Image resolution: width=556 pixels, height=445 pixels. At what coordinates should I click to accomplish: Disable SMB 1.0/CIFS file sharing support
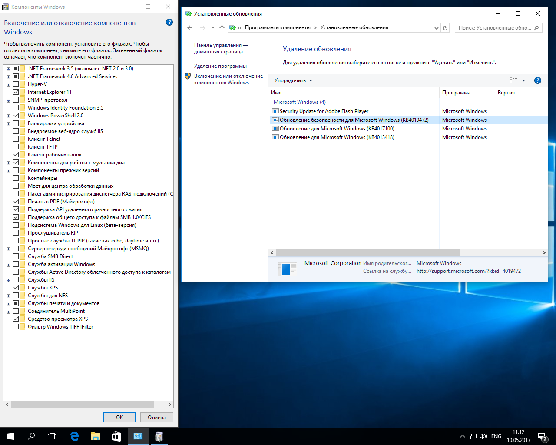(x=16, y=217)
